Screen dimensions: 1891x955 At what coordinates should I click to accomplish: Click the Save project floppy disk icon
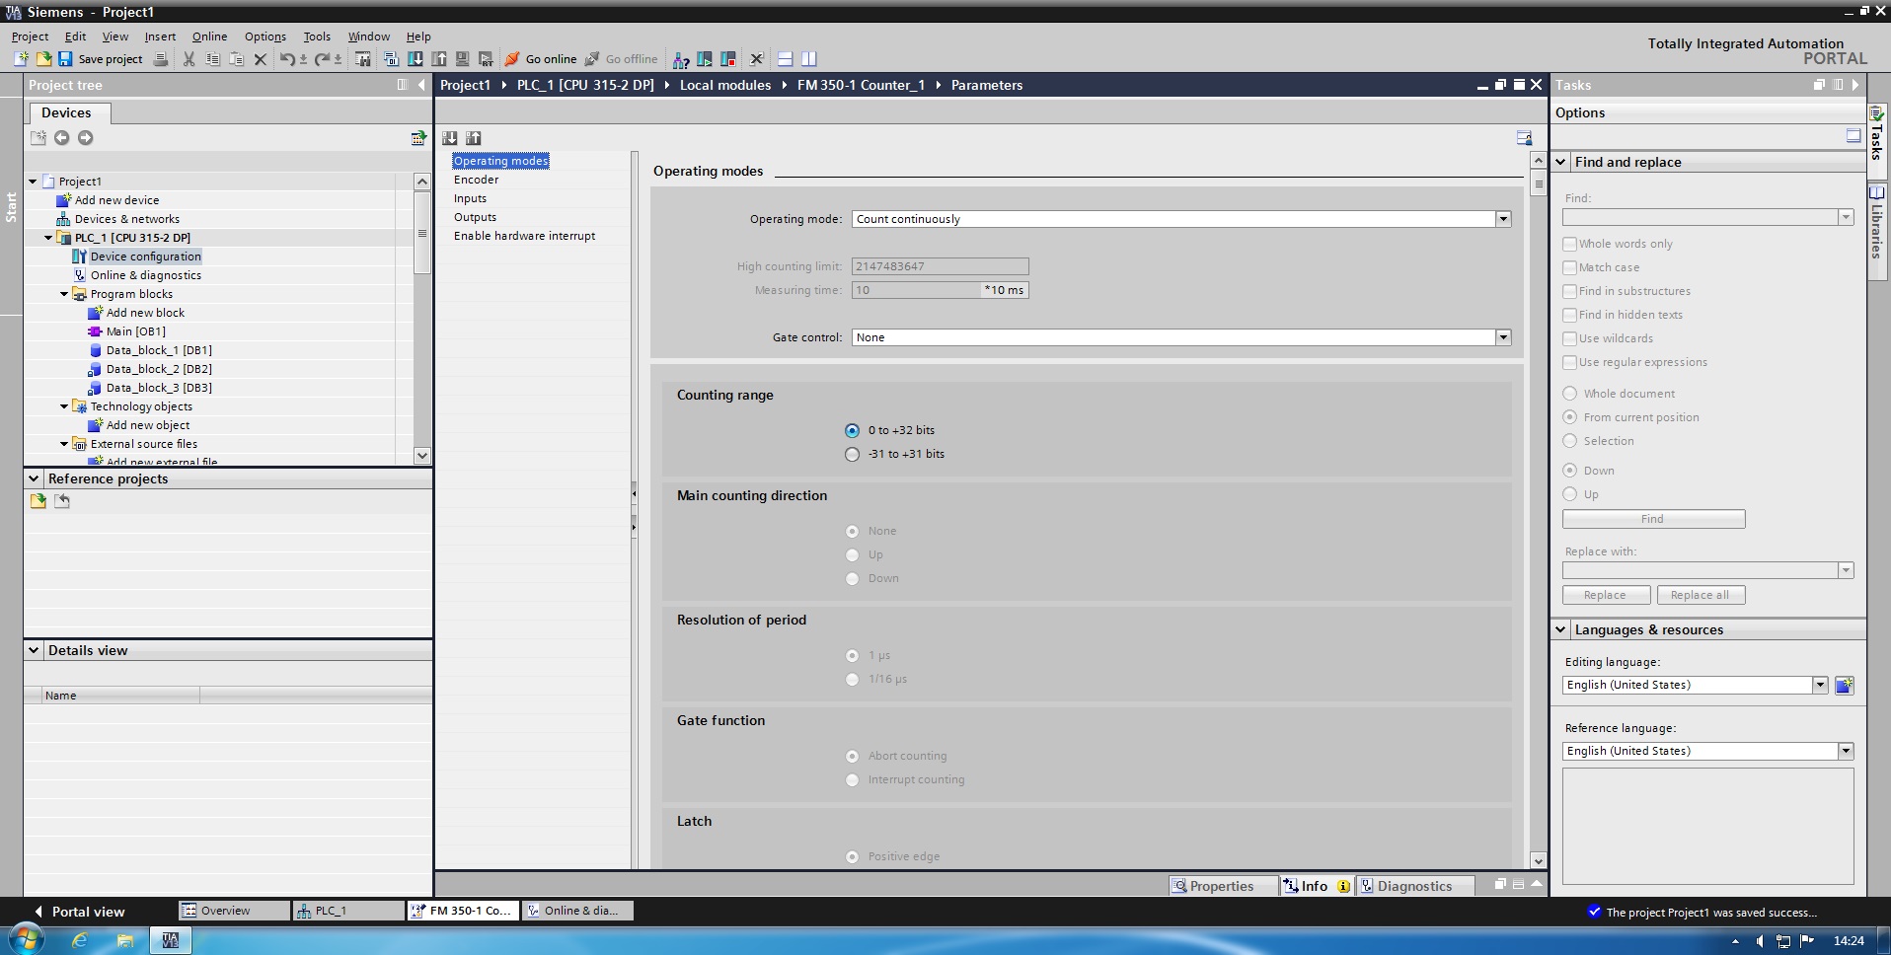[x=65, y=59]
